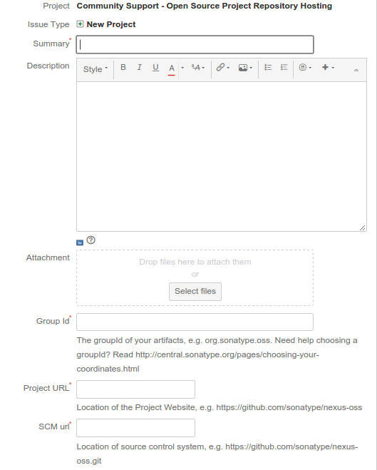The width and height of the screenshot is (377, 470).
Task: Insert a bulleted list
Action: point(268,68)
